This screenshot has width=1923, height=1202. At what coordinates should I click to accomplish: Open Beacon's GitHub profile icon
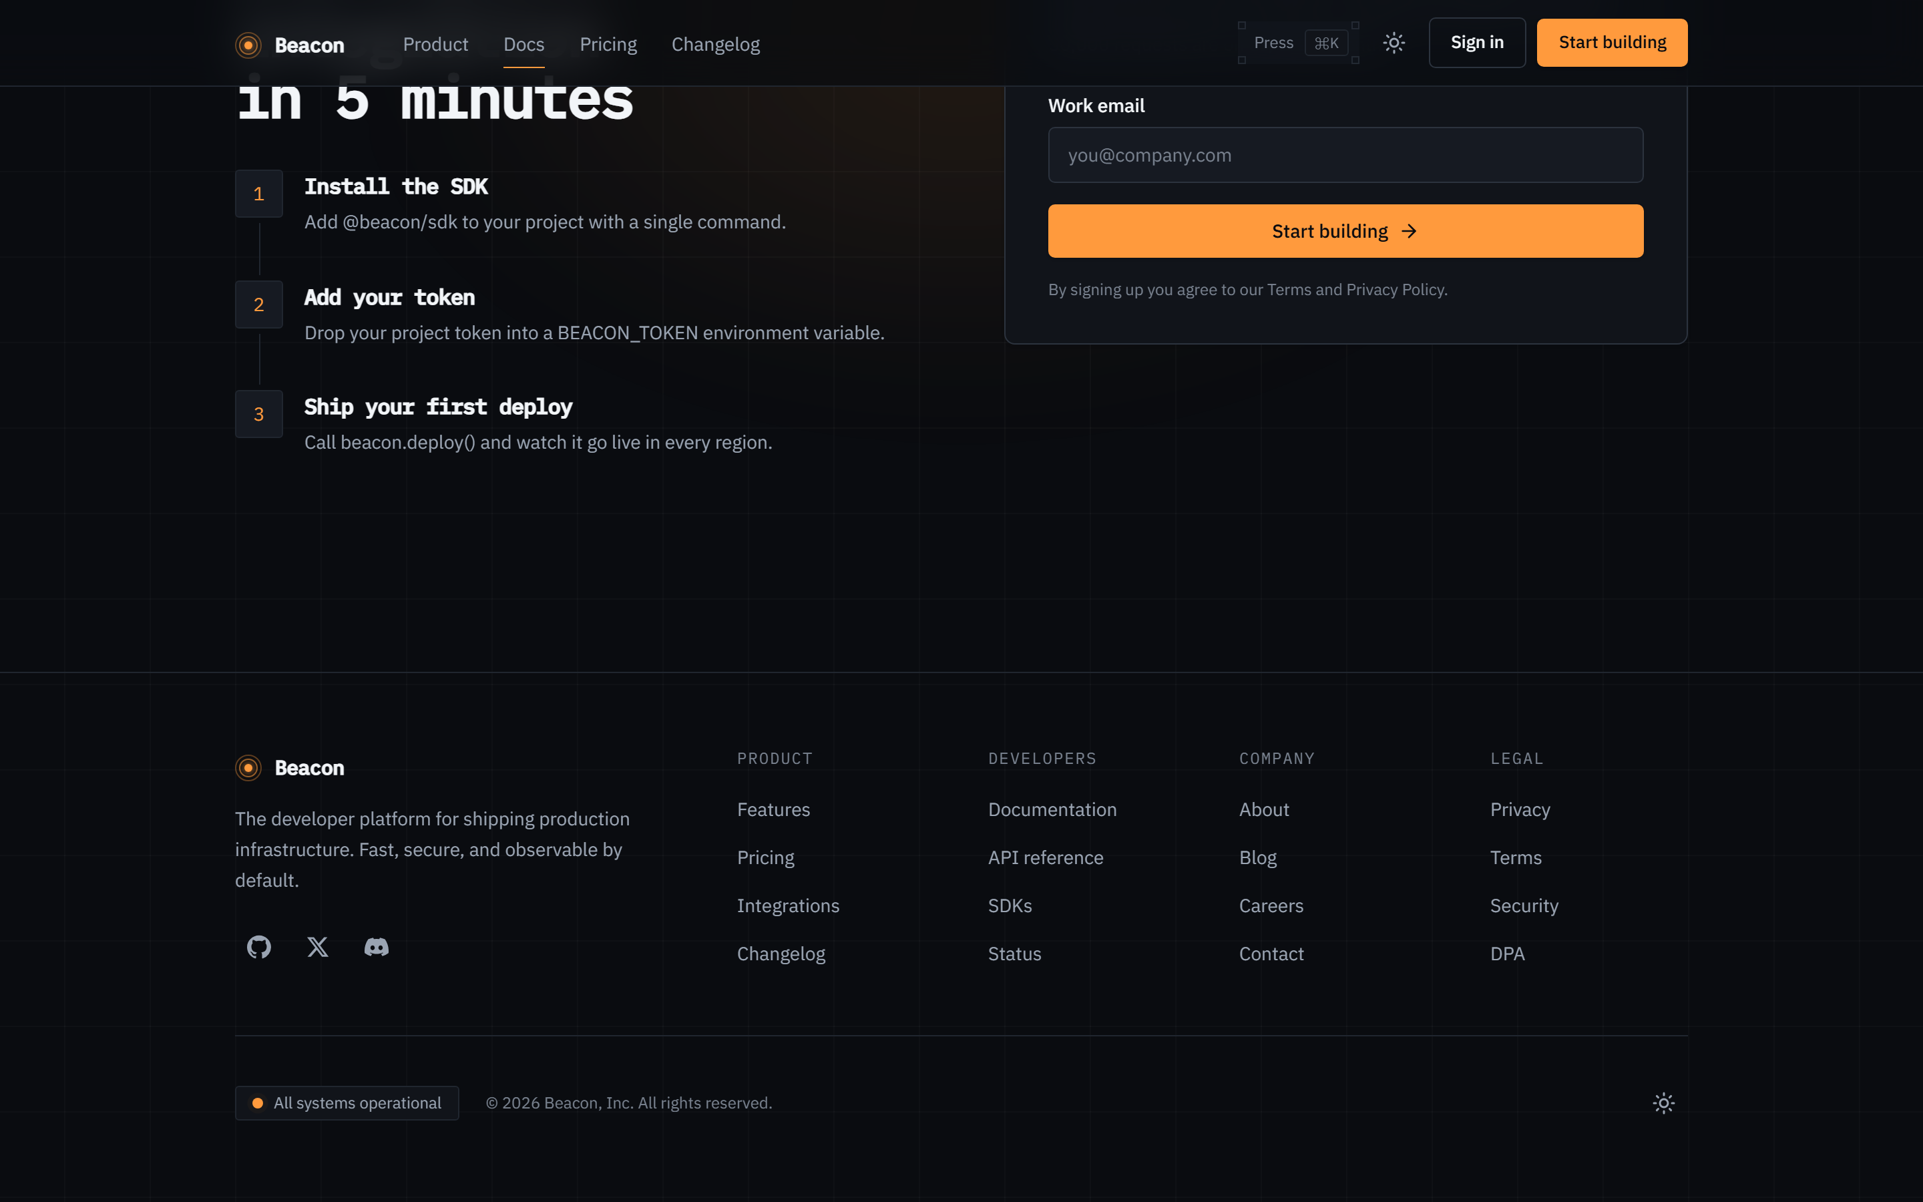259,947
